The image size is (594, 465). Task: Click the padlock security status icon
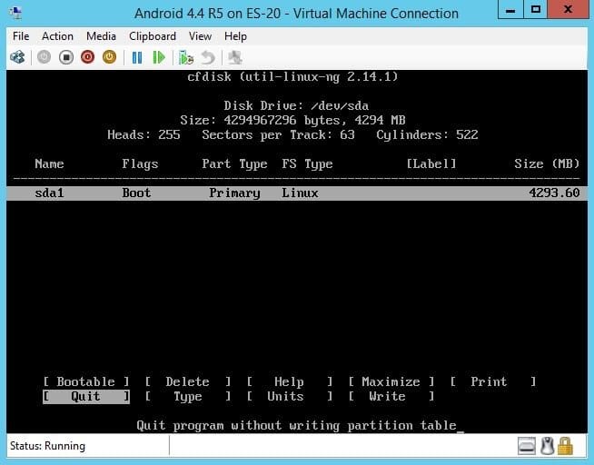[x=565, y=446]
